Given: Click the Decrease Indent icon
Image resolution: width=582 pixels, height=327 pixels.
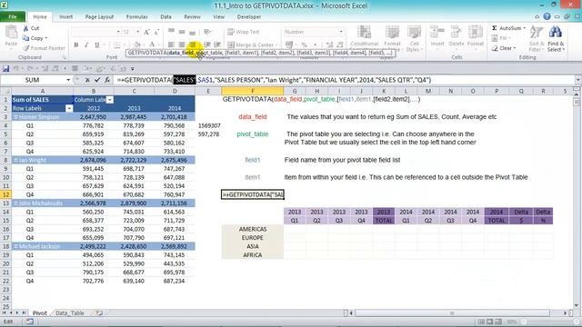Looking at the screenshot, I should click(x=207, y=45).
